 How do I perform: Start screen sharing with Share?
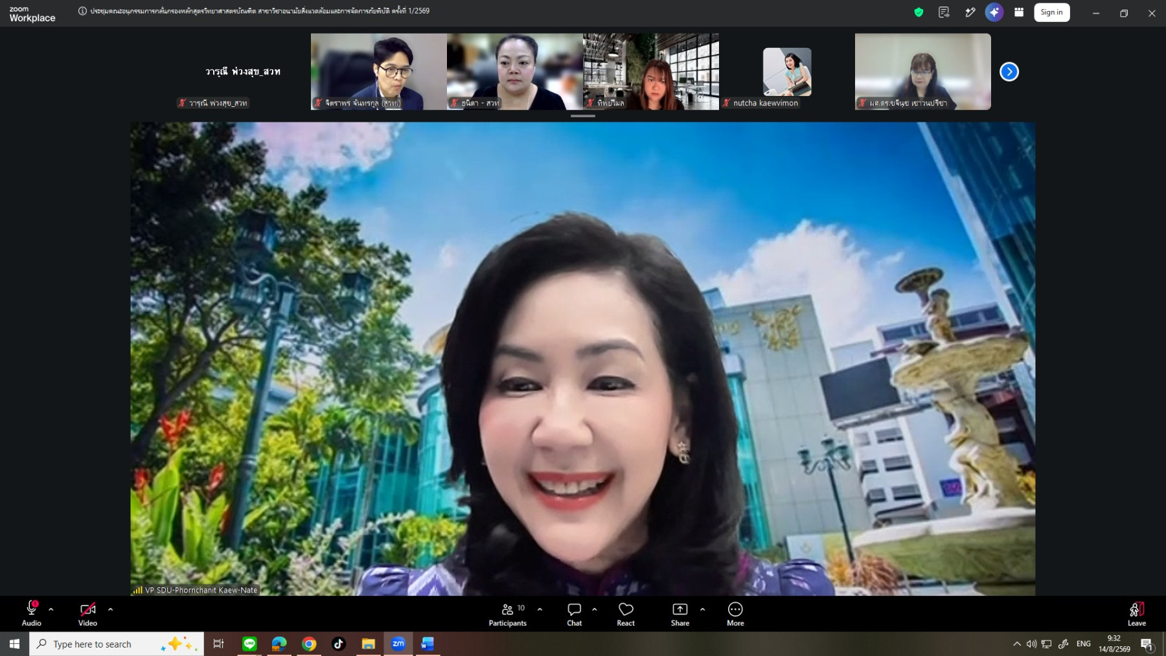680,613
